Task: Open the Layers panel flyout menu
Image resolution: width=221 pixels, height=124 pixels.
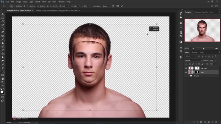Action: 219,52
